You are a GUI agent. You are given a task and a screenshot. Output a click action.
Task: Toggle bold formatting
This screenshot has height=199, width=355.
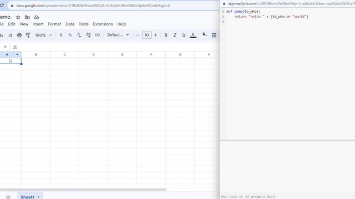166,35
